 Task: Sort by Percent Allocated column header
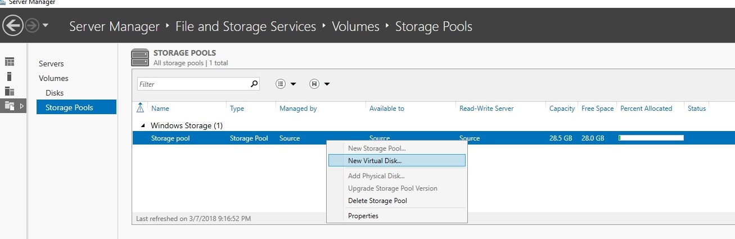click(x=646, y=109)
